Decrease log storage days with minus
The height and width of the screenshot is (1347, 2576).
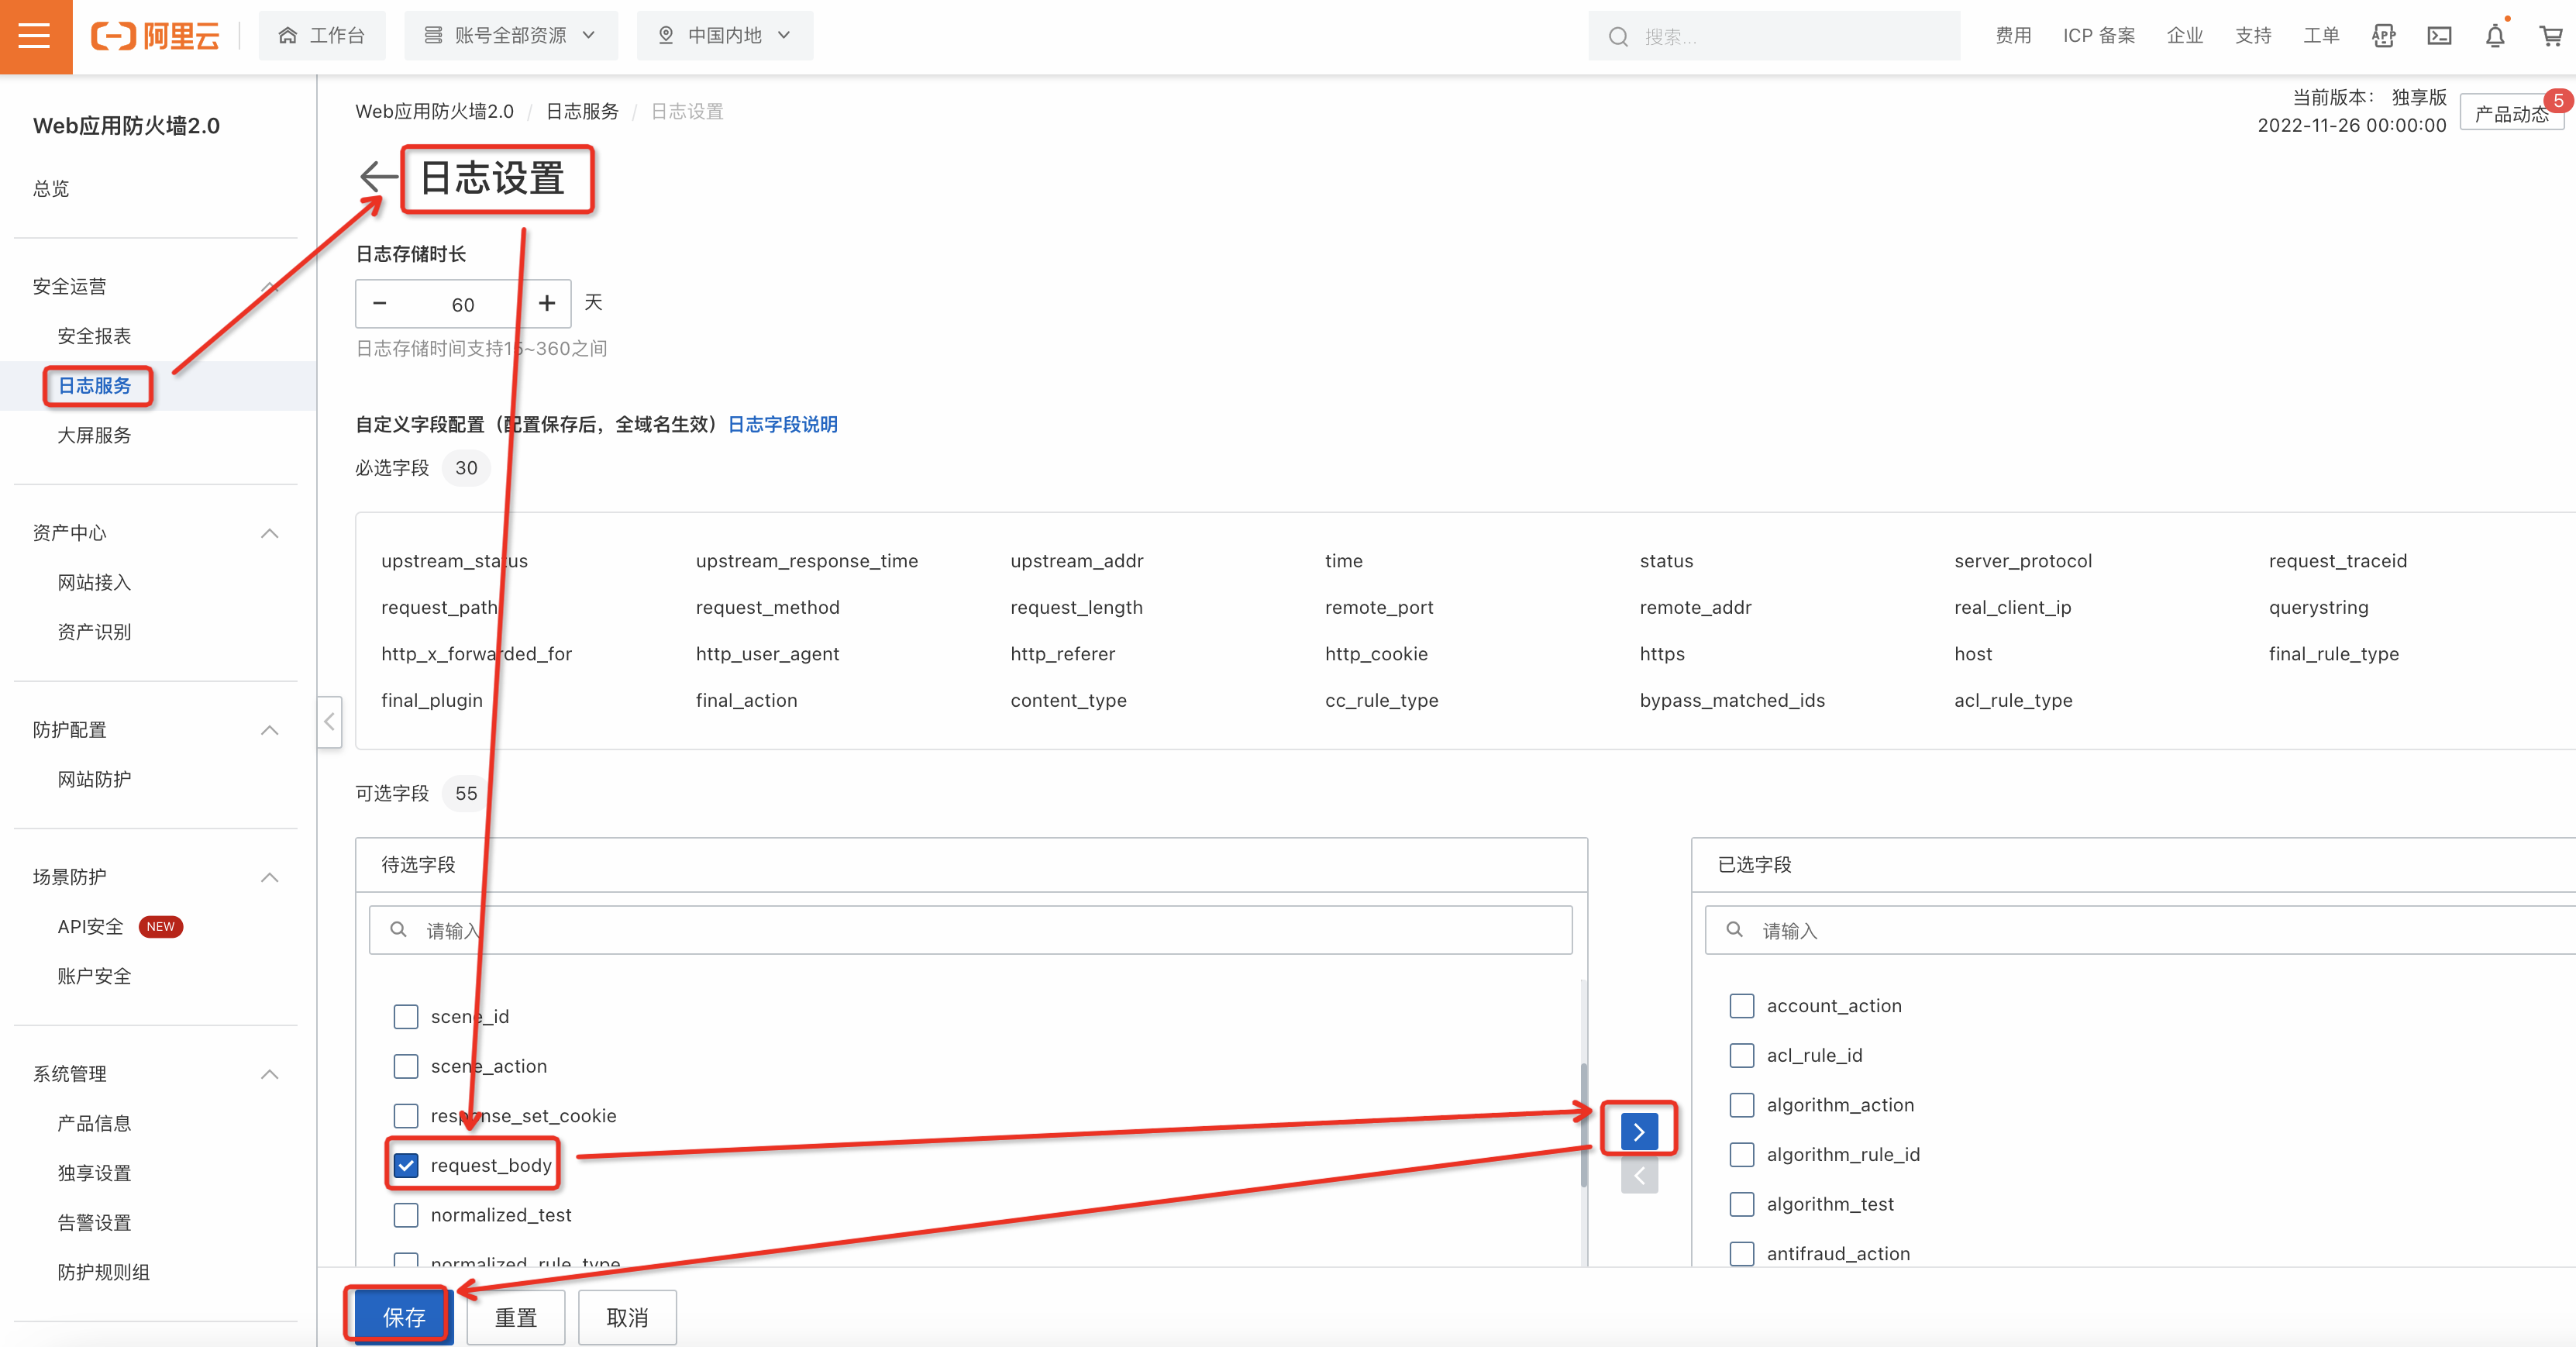point(380,303)
